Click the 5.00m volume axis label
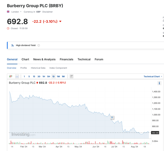The image size is (164, 151). tap(155, 141)
